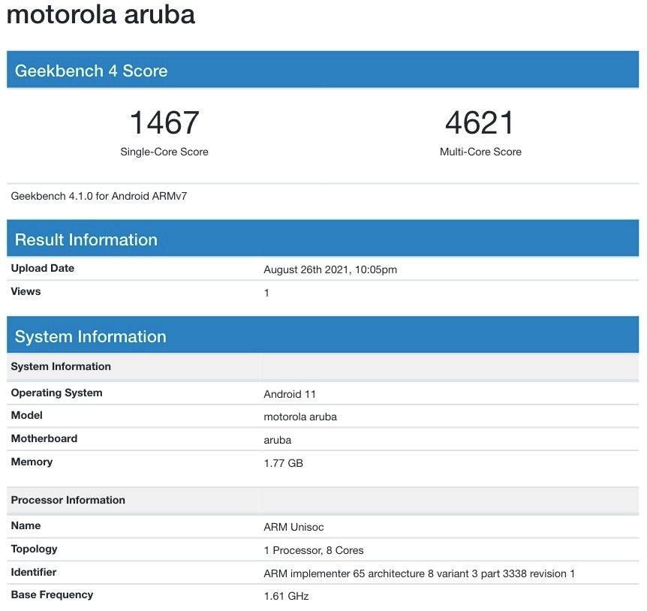Click the memory value 1.77 GB
Viewport: 647px width, 611px height.
284,463
